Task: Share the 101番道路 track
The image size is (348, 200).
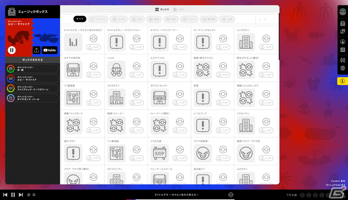Action: [93, 102]
